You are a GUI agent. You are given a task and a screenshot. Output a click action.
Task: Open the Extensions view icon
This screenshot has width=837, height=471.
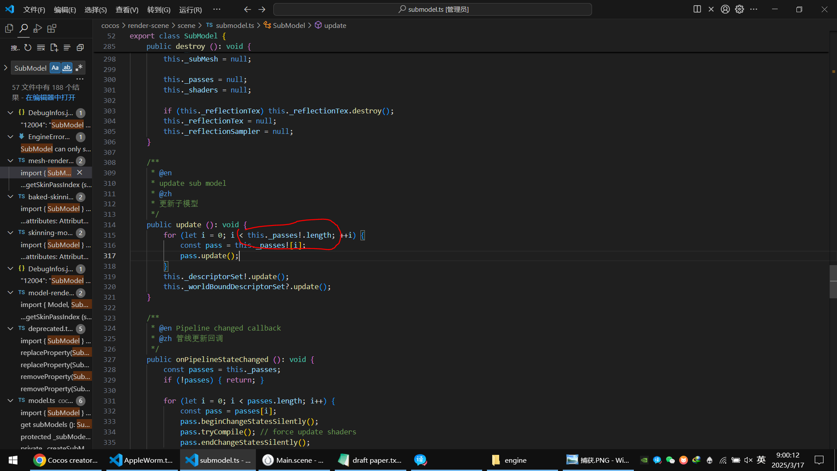[x=52, y=29]
